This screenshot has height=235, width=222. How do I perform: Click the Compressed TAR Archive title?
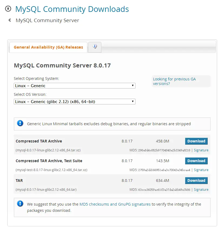pos(39,141)
